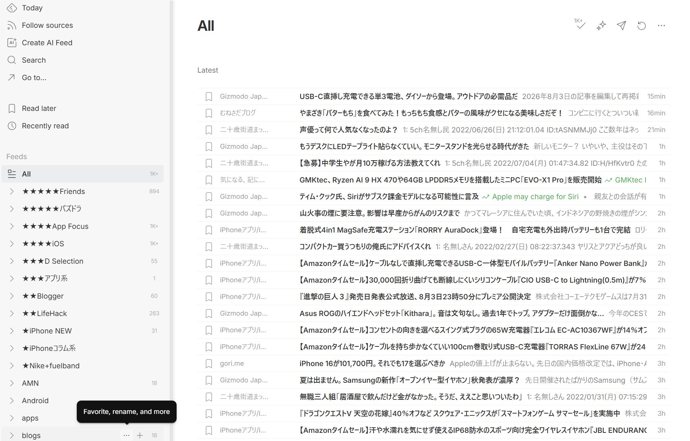The height and width of the screenshot is (441, 690).
Task: Bookmark the ドラゴンクエストV article
Action: coord(209,414)
